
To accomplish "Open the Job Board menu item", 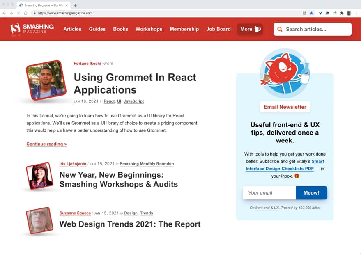I will tap(218, 29).
